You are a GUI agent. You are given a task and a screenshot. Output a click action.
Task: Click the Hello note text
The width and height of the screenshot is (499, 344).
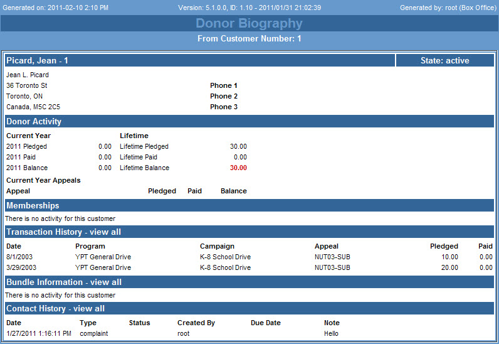(x=331, y=333)
